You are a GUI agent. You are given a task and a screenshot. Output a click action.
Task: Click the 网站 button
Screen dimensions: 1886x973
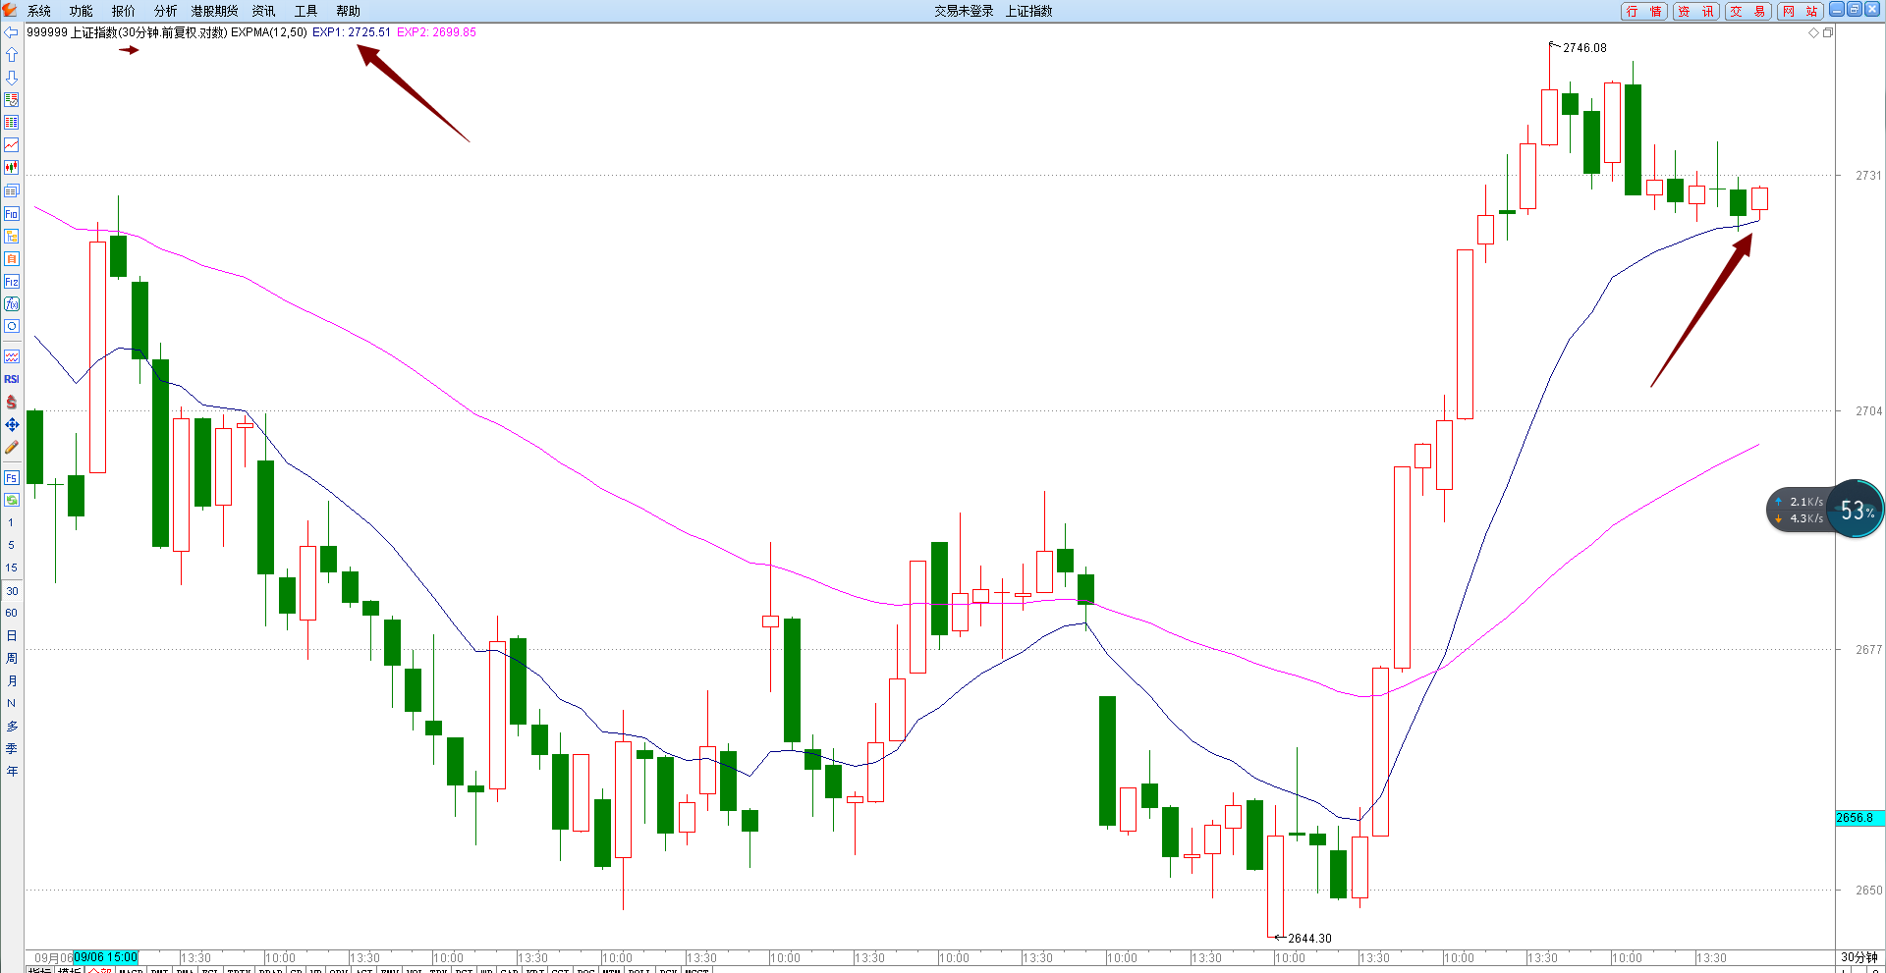coord(1801,11)
